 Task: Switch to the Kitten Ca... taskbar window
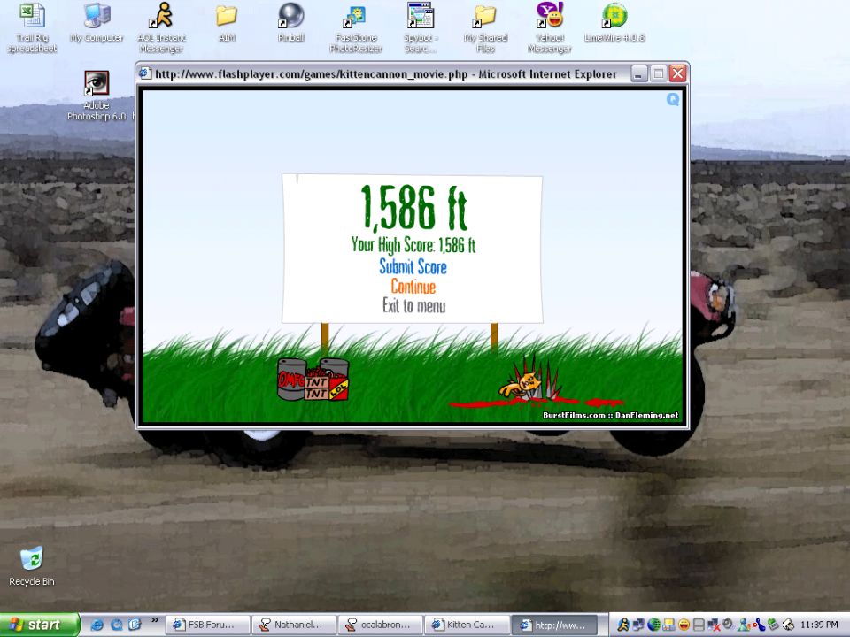[467, 625]
